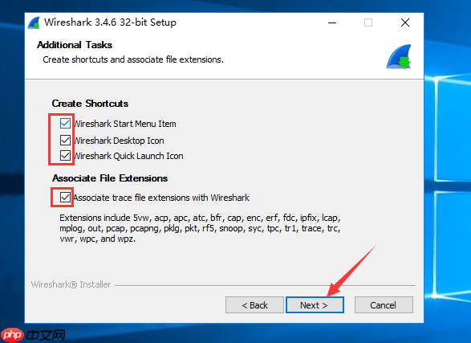Minimize the Wireshark Setup window

pos(332,22)
